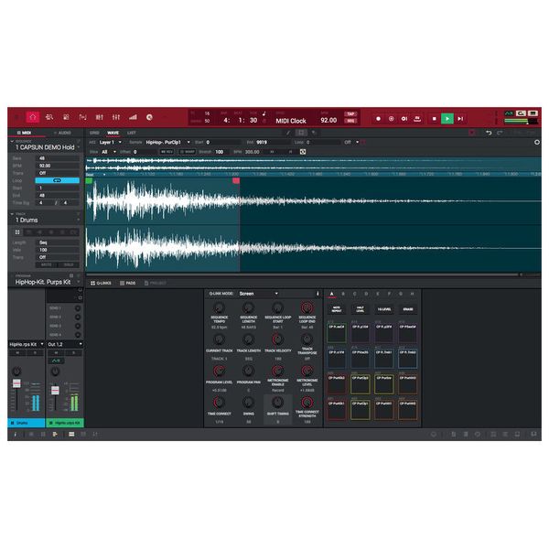
Task: Click the HipHop Kit channel volume fader
Action: coord(55,391)
